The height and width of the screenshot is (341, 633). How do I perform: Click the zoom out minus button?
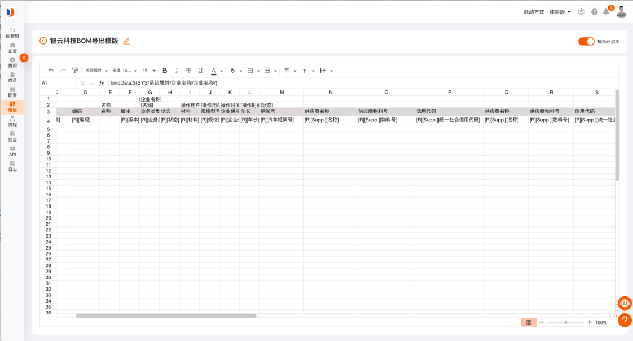point(542,322)
